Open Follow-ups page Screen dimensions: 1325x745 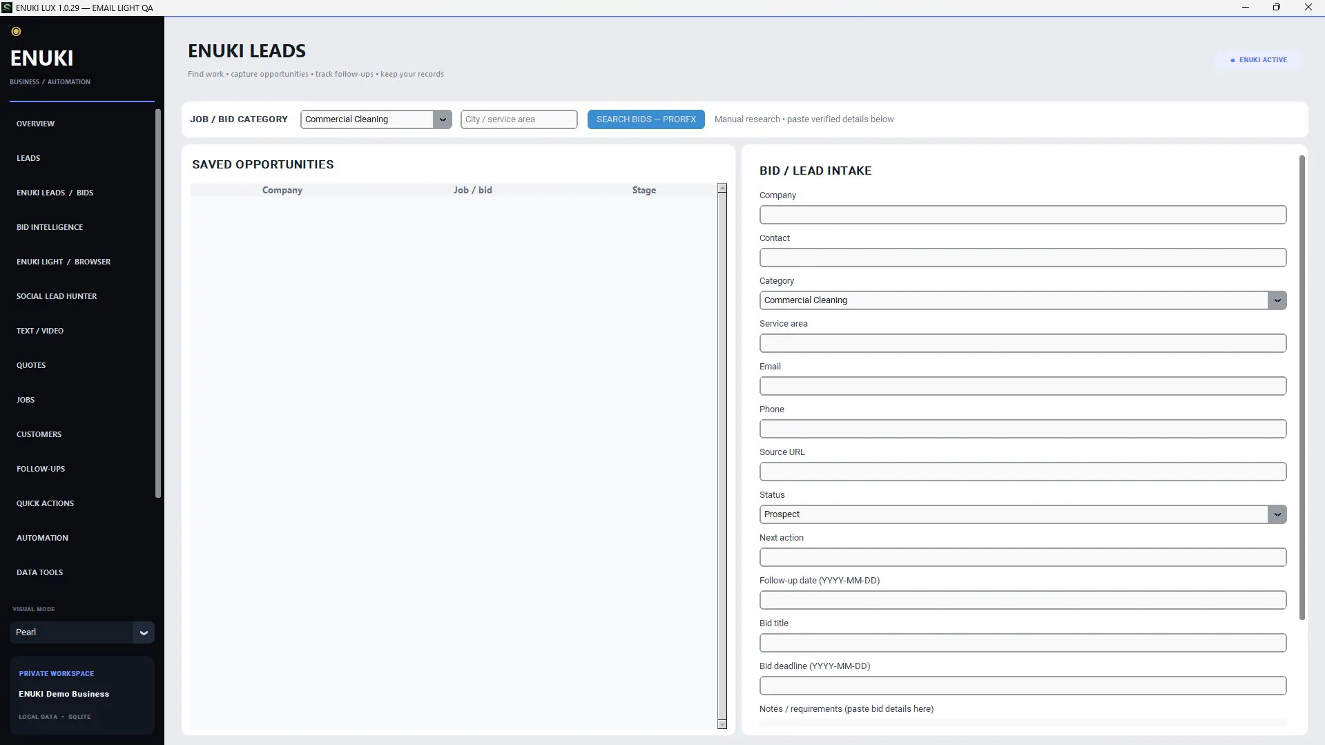tap(41, 469)
